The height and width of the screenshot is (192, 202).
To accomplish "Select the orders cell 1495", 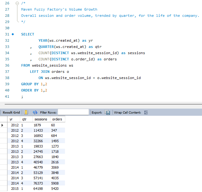I will 57,141.
